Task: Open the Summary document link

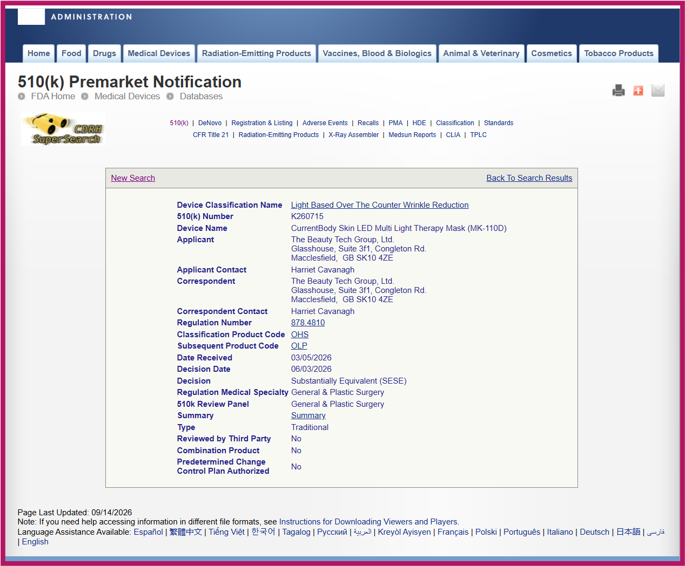Action: tap(308, 415)
